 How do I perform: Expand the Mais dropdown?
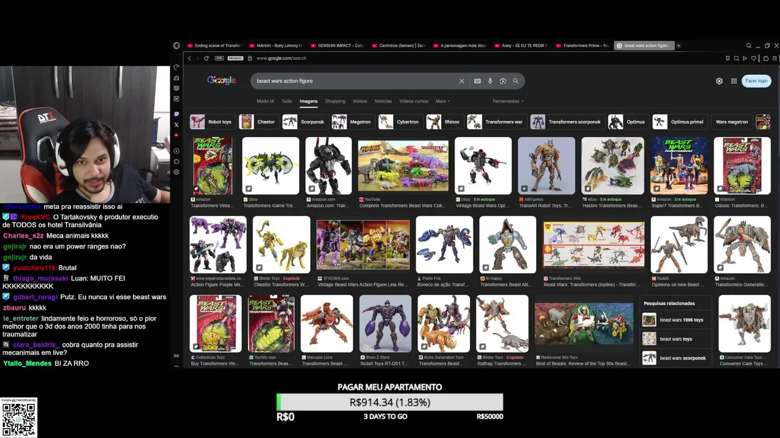[442, 101]
